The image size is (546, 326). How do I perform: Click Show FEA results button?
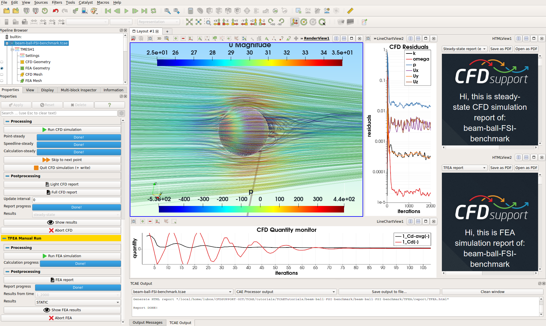point(62,310)
